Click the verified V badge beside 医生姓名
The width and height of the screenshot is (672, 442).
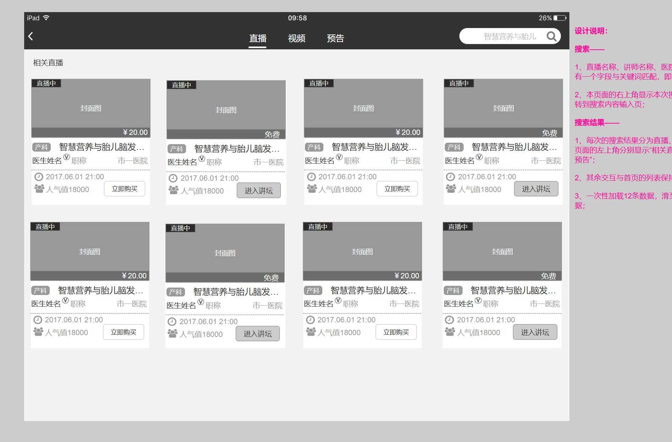click(x=67, y=158)
